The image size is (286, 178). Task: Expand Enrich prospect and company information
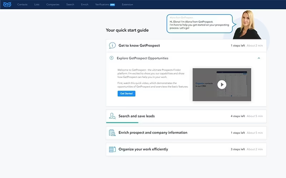click(x=186, y=133)
